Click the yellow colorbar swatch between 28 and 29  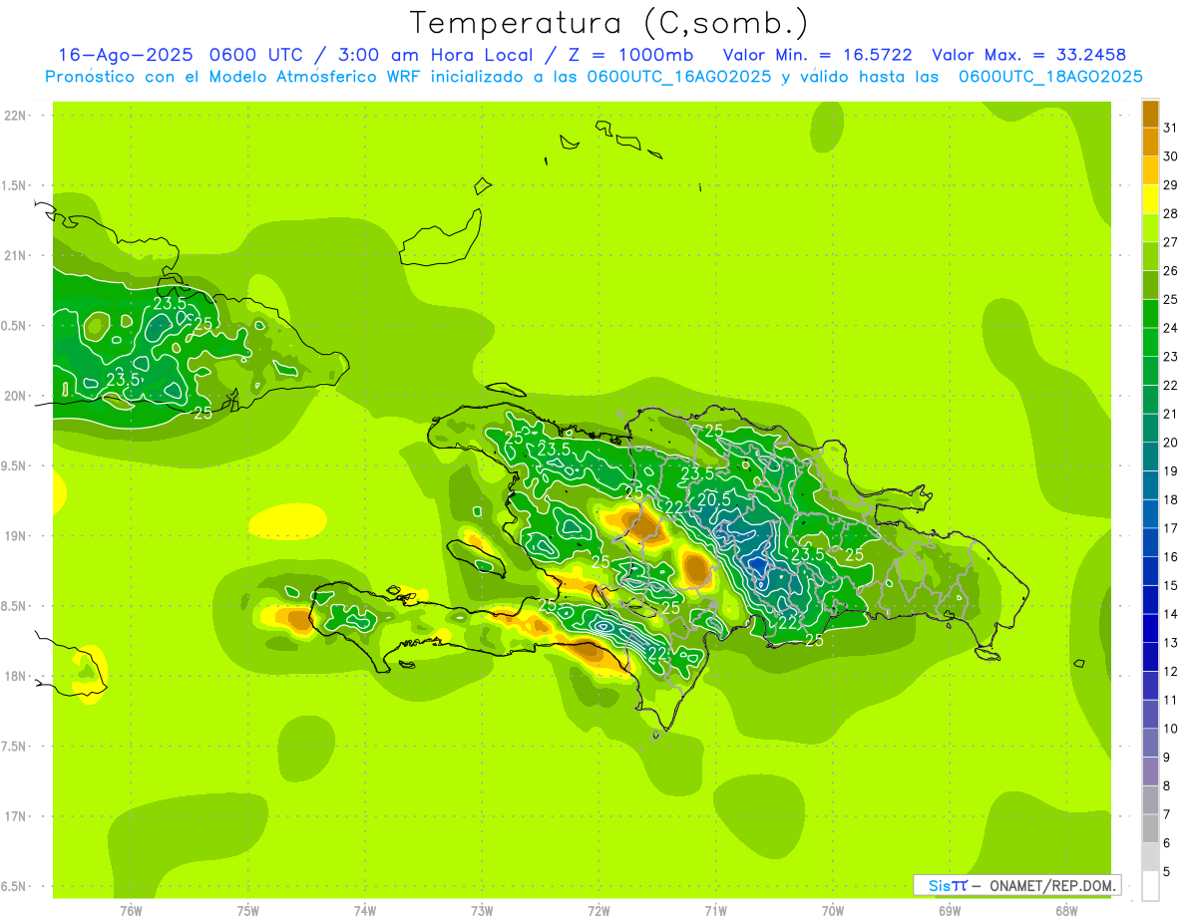(x=1150, y=199)
